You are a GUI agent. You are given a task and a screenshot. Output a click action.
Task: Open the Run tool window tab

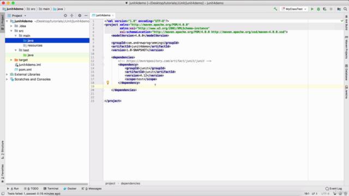(x=13, y=188)
